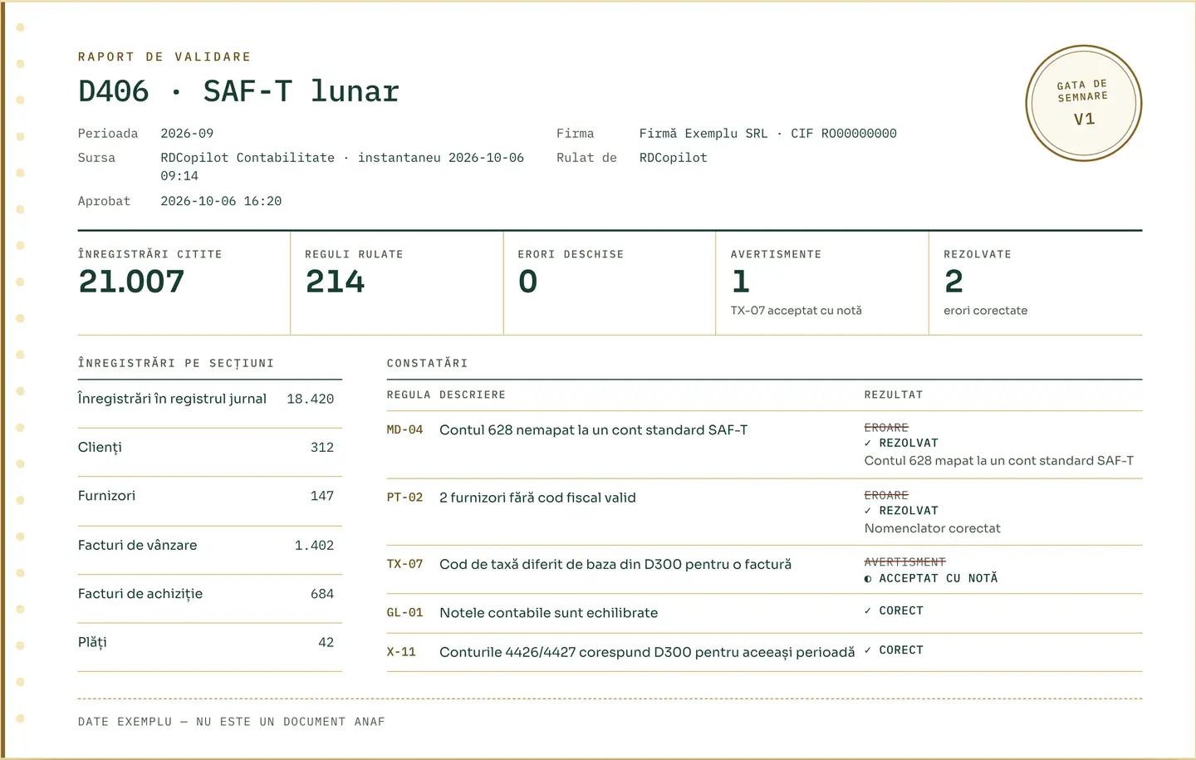Click the checkmark beside PT-02 REZOLVAT
The width and height of the screenshot is (1196, 760).
click(x=868, y=511)
